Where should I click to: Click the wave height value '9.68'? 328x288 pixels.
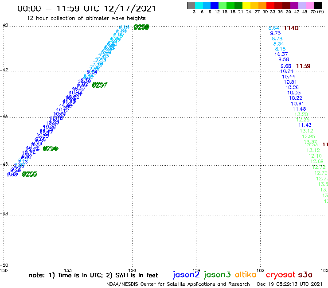click(286, 66)
